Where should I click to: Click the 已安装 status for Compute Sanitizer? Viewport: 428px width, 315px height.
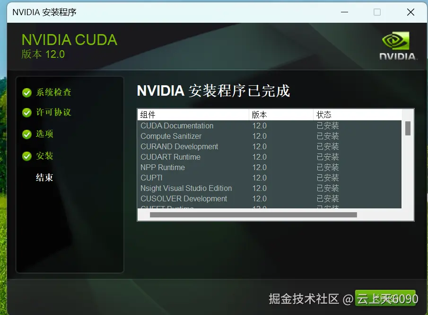click(328, 136)
